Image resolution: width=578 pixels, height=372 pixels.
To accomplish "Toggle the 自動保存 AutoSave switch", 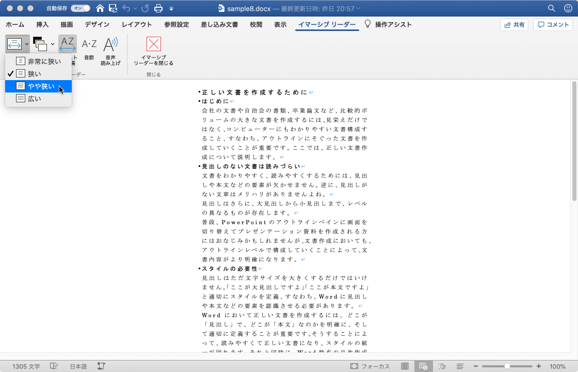I will (x=81, y=8).
